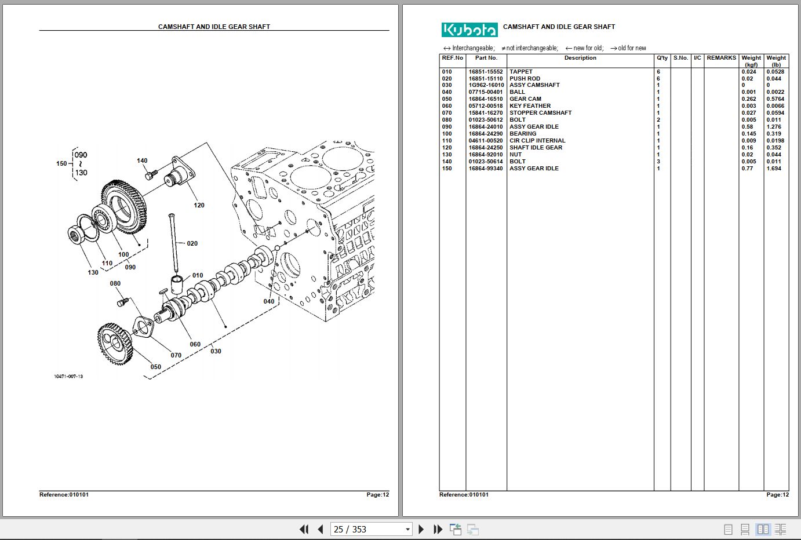Click the go to previous view icon
801x540 pixels.
(456, 529)
